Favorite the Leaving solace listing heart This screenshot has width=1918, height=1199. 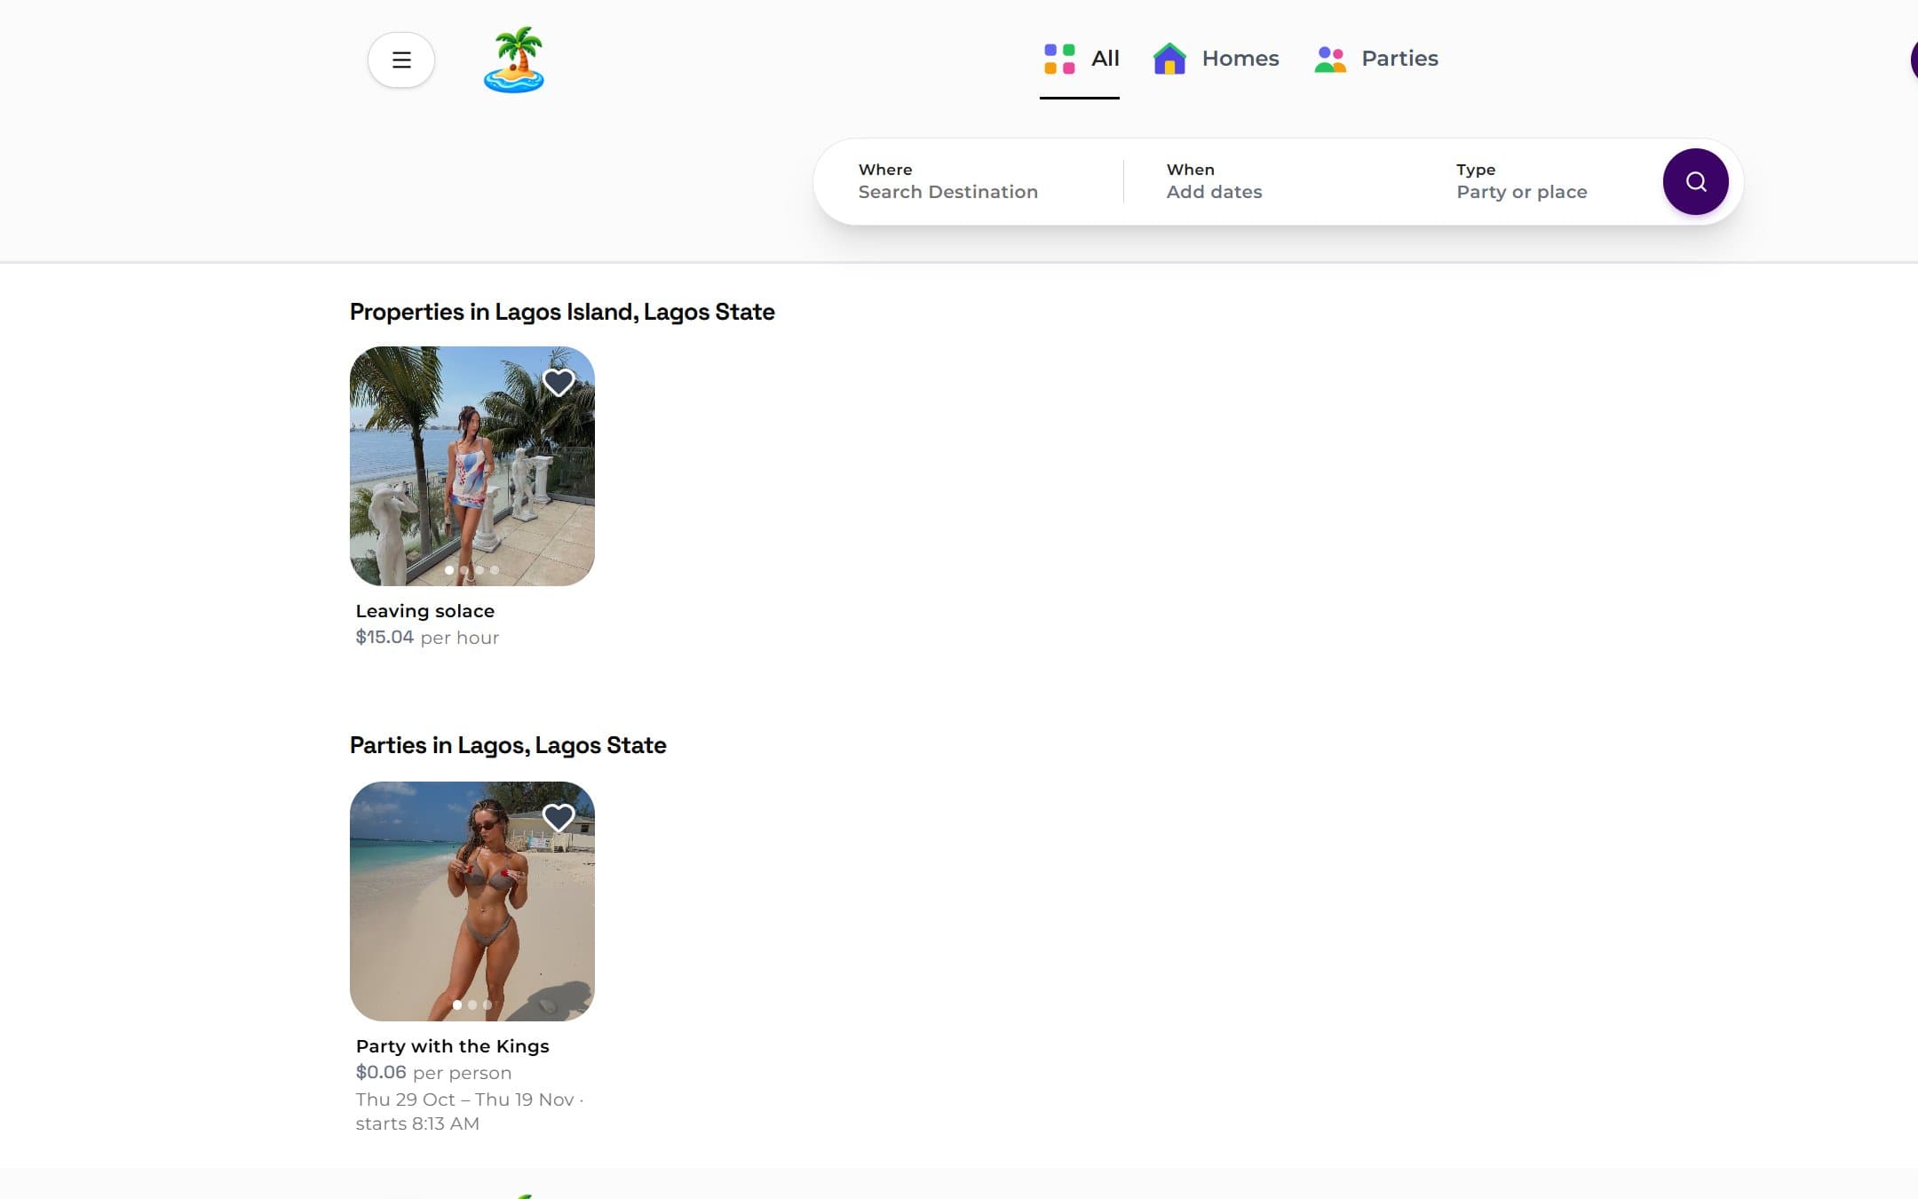pyautogui.click(x=559, y=383)
